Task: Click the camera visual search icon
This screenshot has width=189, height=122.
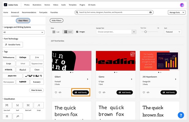Action: pos(151,12)
